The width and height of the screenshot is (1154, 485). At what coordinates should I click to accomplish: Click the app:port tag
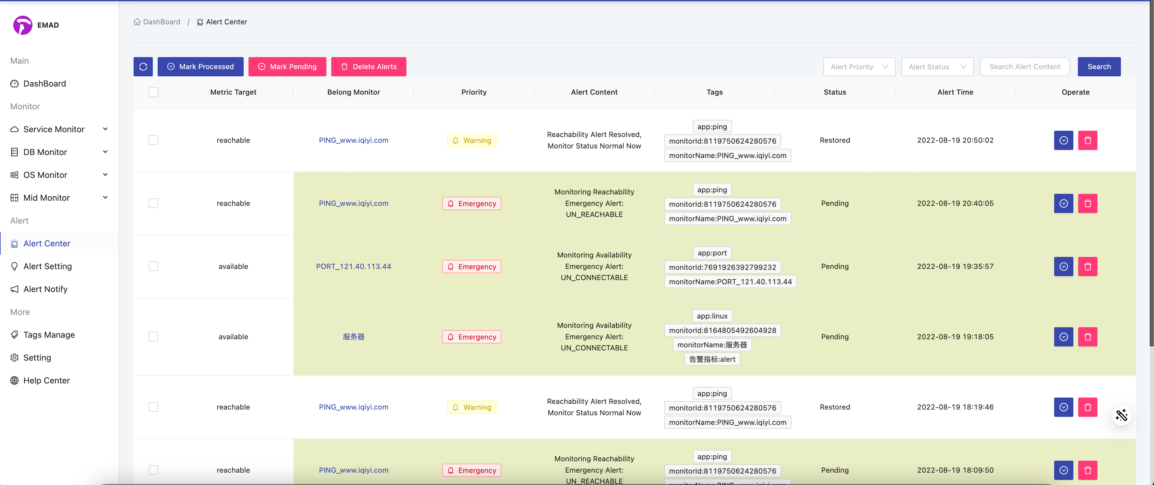point(712,253)
